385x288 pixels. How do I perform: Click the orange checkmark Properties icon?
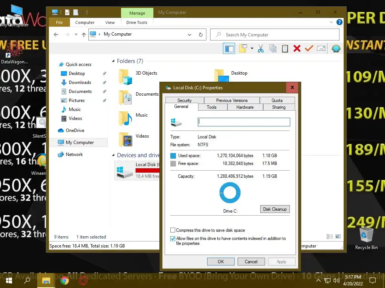point(309,48)
